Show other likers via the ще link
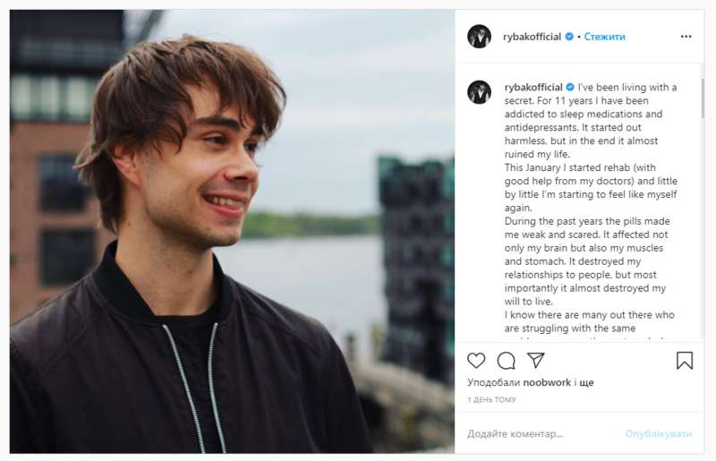The image size is (716, 461). [x=587, y=382]
